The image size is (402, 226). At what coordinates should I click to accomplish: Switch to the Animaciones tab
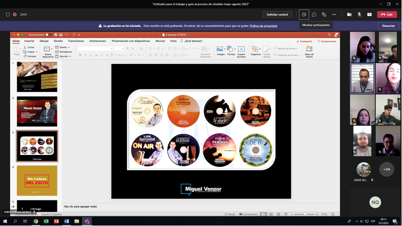pyautogui.click(x=98, y=41)
